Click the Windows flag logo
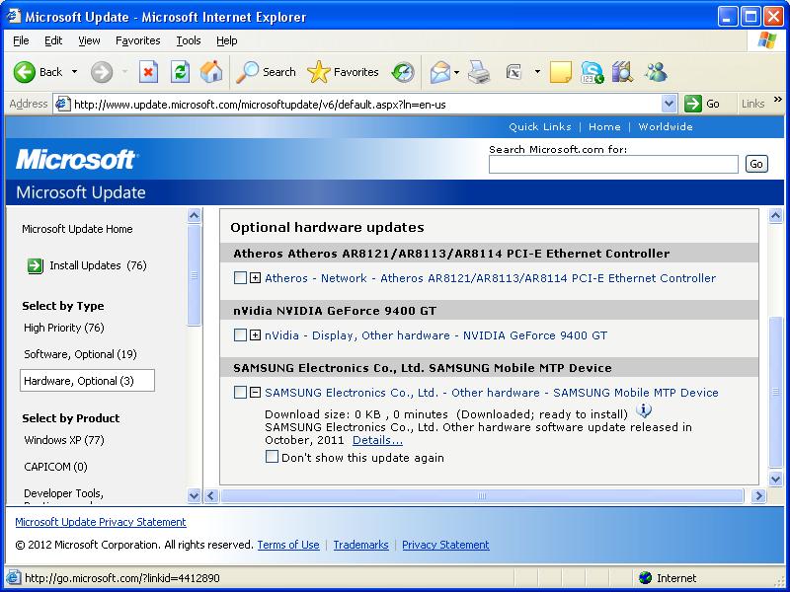Screen dimensions: 790x592 click(766, 40)
